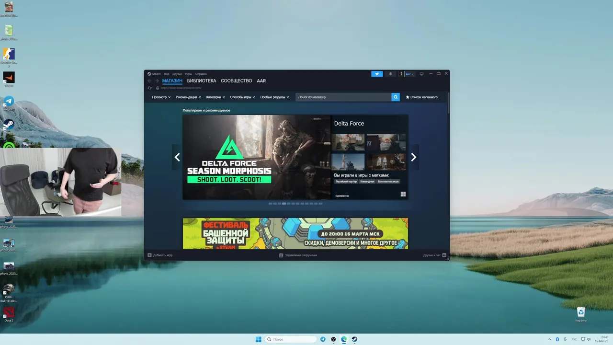The image size is (613, 345).
Task: Switch to Big Picture mode icon
Action: click(x=421, y=74)
